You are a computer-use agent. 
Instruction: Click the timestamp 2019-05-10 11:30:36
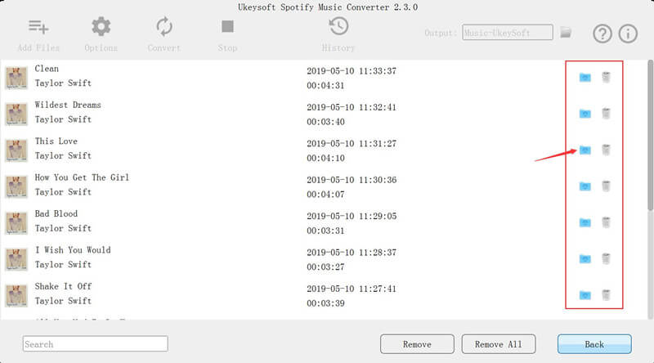[352, 180]
